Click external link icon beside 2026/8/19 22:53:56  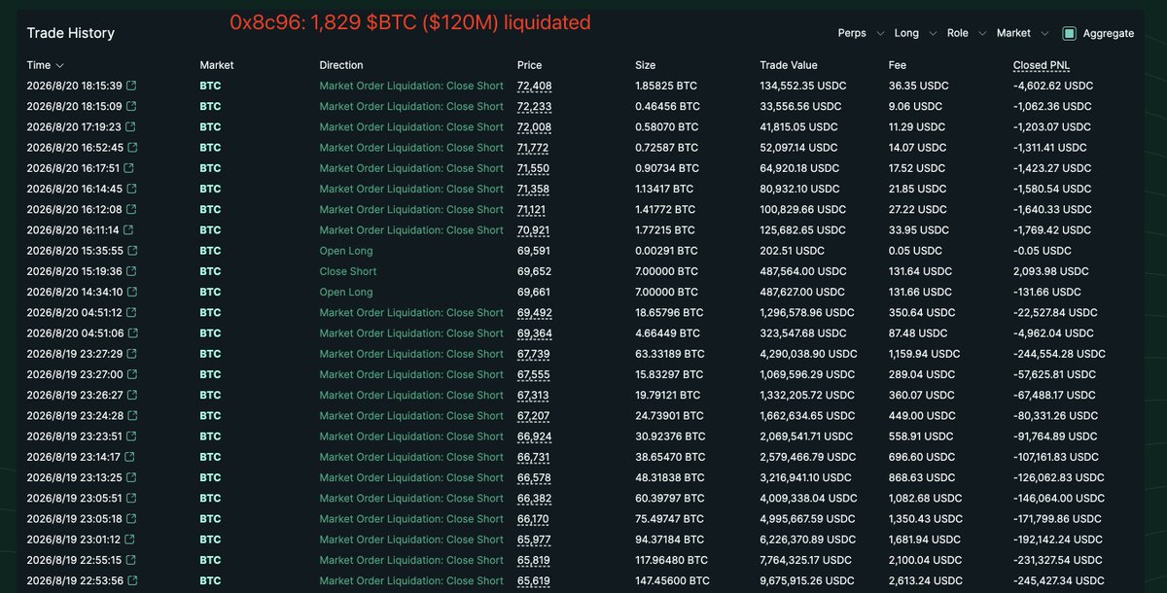click(132, 581)
